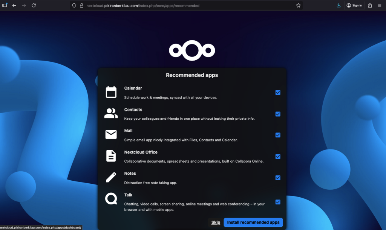Click the Notes pencil icon
Screen dimensions: 386x230
point(111,177)
